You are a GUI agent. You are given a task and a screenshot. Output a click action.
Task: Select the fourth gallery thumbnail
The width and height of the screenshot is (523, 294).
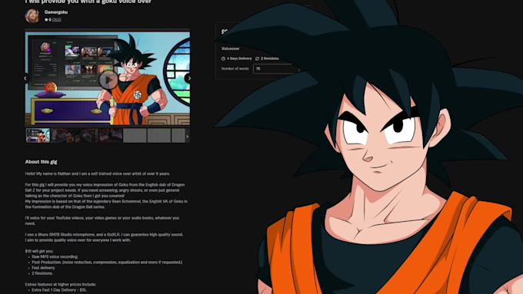[111, 136]
